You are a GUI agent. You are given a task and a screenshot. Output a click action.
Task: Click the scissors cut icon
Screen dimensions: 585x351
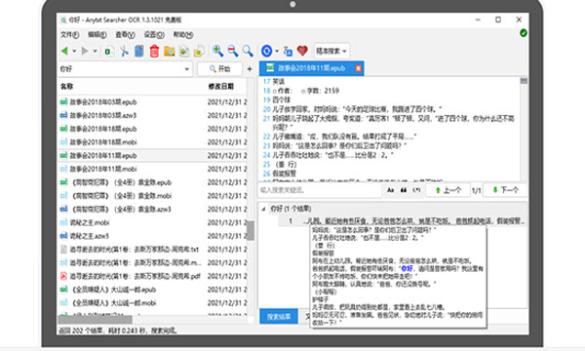click(x=124, y=51)
